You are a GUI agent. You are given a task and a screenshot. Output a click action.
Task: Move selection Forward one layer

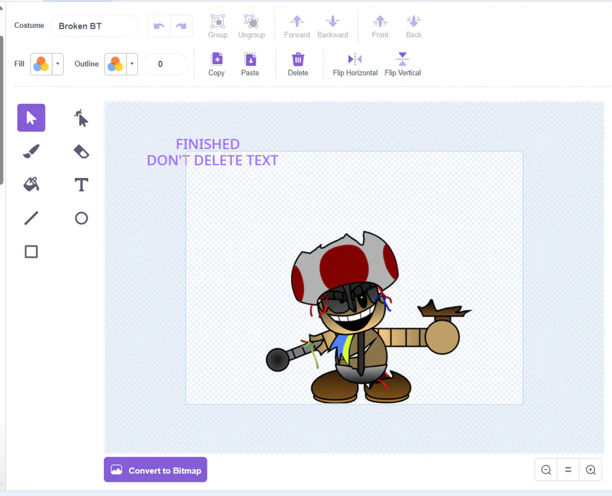click(x=297, y=26)
